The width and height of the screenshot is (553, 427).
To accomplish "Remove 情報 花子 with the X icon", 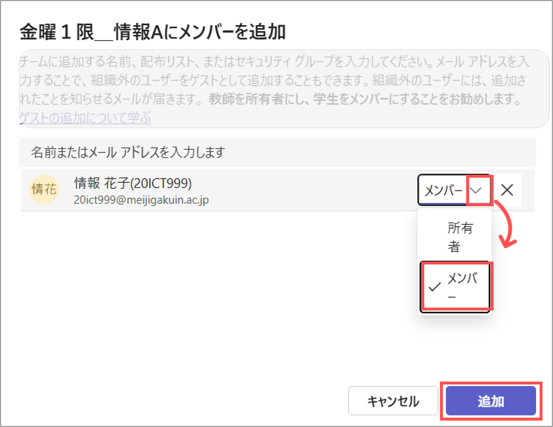I will click(507, 190).
